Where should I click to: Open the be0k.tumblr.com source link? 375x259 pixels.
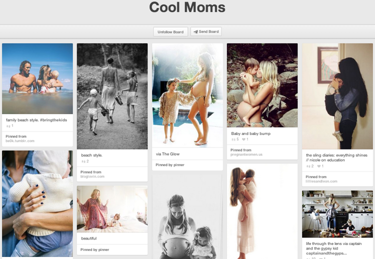pyautogui.click(x=20, y=141)
